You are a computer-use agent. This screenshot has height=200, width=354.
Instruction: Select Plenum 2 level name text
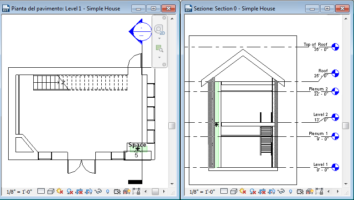click(x=318, y=89)
